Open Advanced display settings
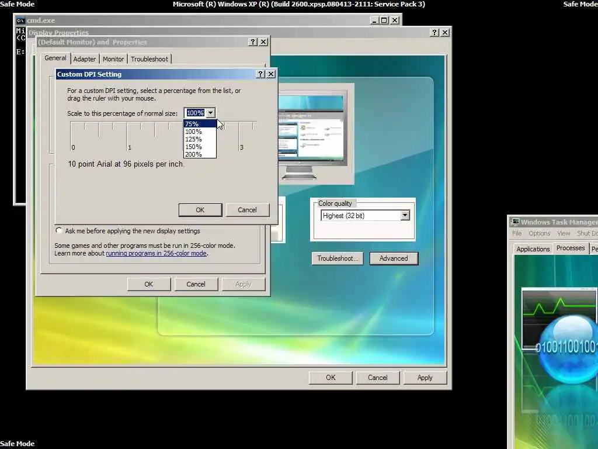Viewport: 598px width, 449px height. point(394,258)
